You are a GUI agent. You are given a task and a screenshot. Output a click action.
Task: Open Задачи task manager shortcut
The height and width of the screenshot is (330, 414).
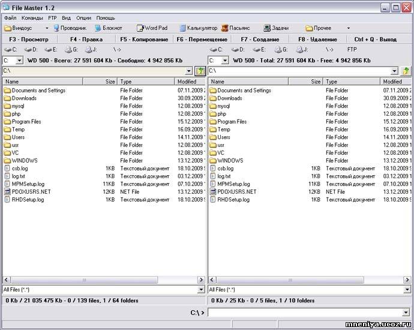[x=276, y=28]
